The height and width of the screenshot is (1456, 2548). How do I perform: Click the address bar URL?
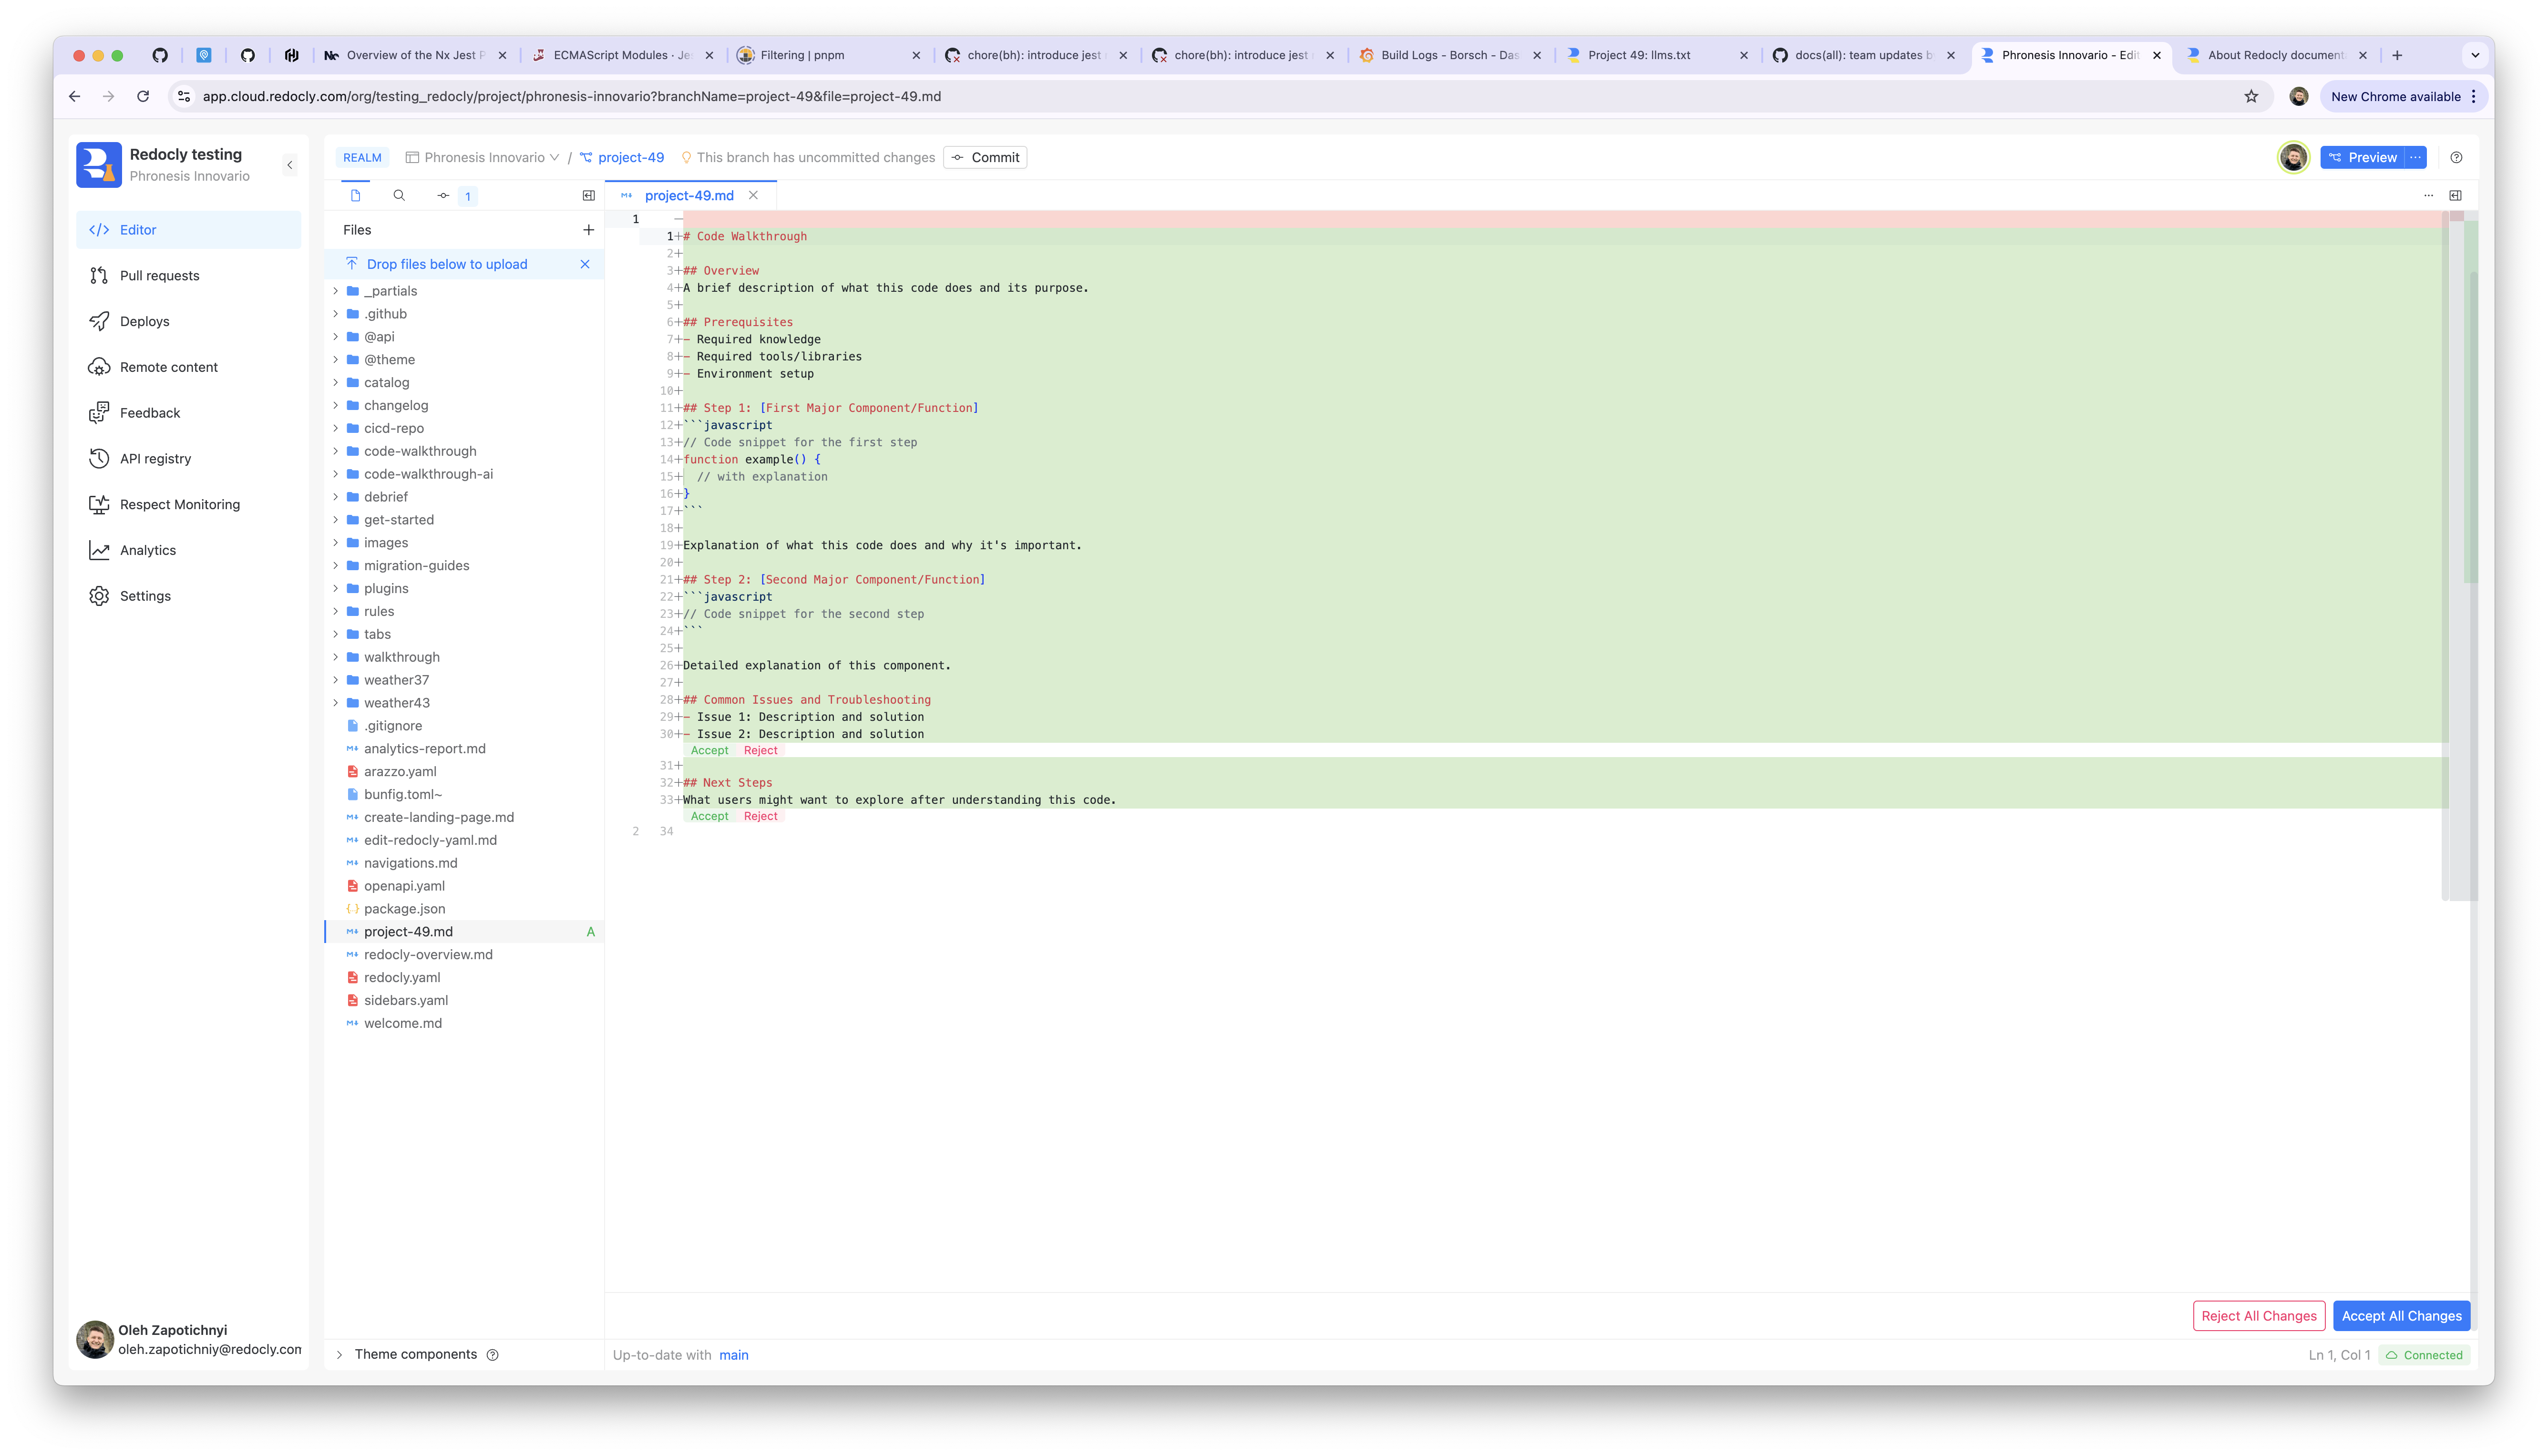coord(571,97)
